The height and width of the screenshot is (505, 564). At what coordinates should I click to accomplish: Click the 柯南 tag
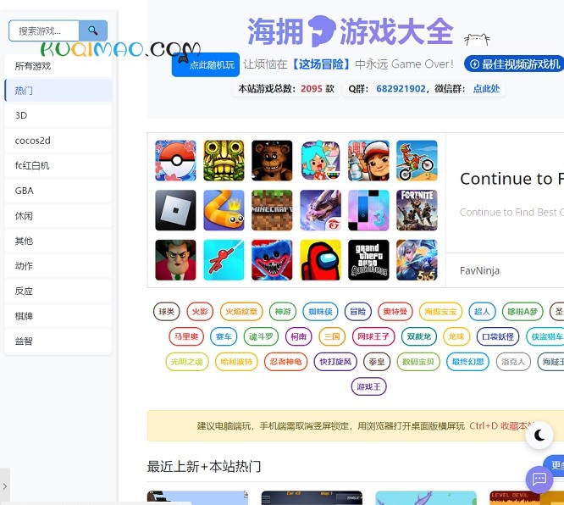click(299, 336)
